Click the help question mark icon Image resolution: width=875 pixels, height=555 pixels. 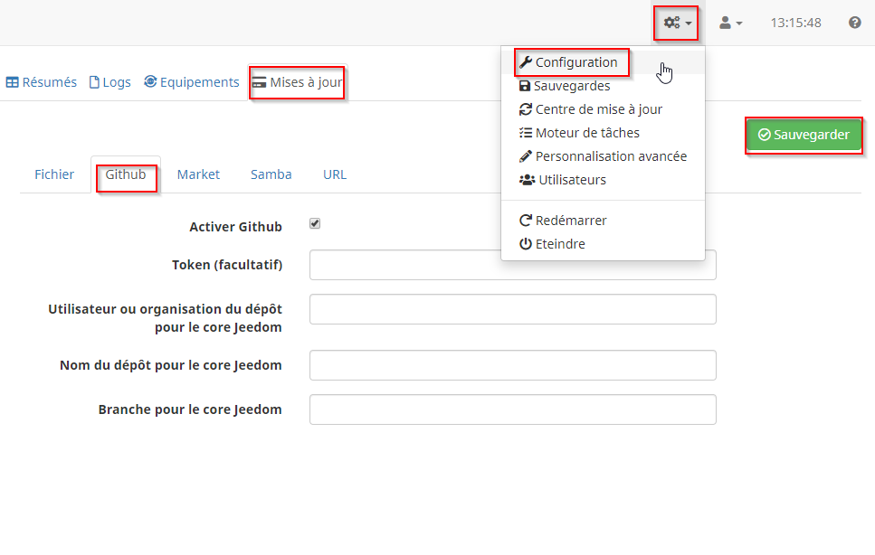[x=854, y=23]
